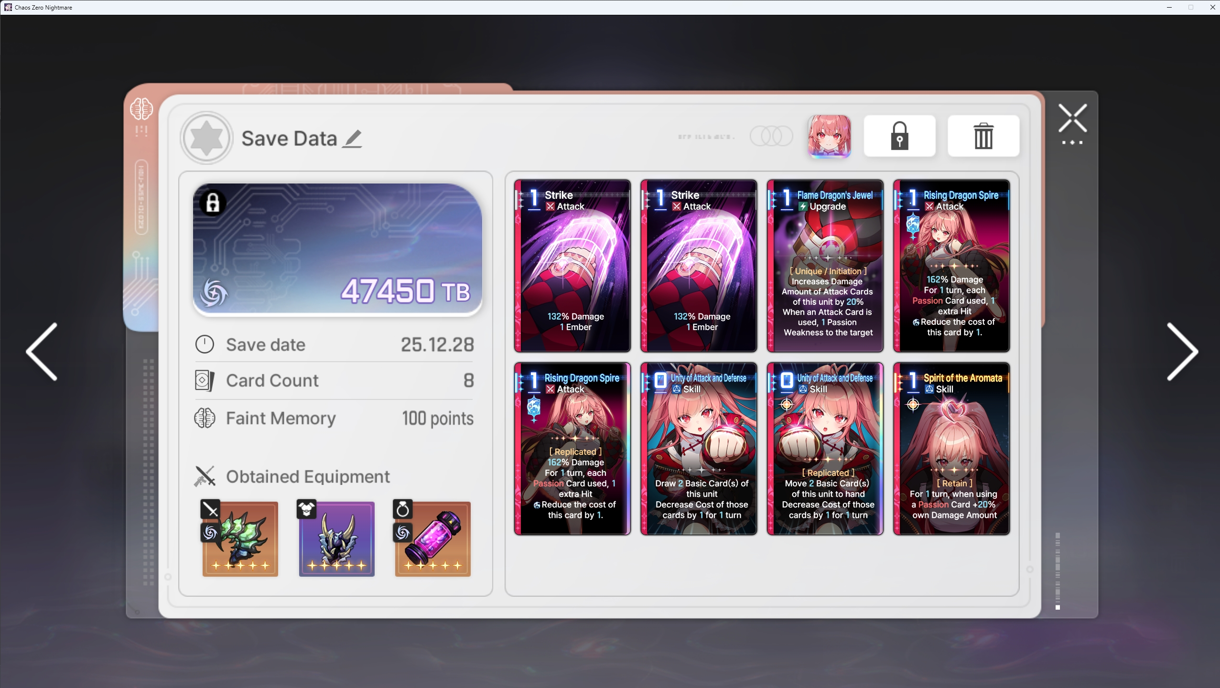Click the lock icon on 47450 TB banner
Image resolution: width=1220 pixels, height=688 pixels.
(213, 203)
